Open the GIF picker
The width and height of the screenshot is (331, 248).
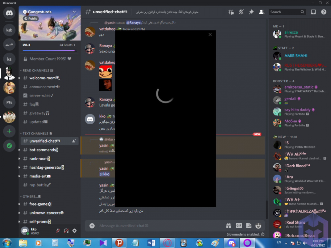tap(239, 226)
